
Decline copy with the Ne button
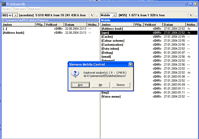pos(100,85)
